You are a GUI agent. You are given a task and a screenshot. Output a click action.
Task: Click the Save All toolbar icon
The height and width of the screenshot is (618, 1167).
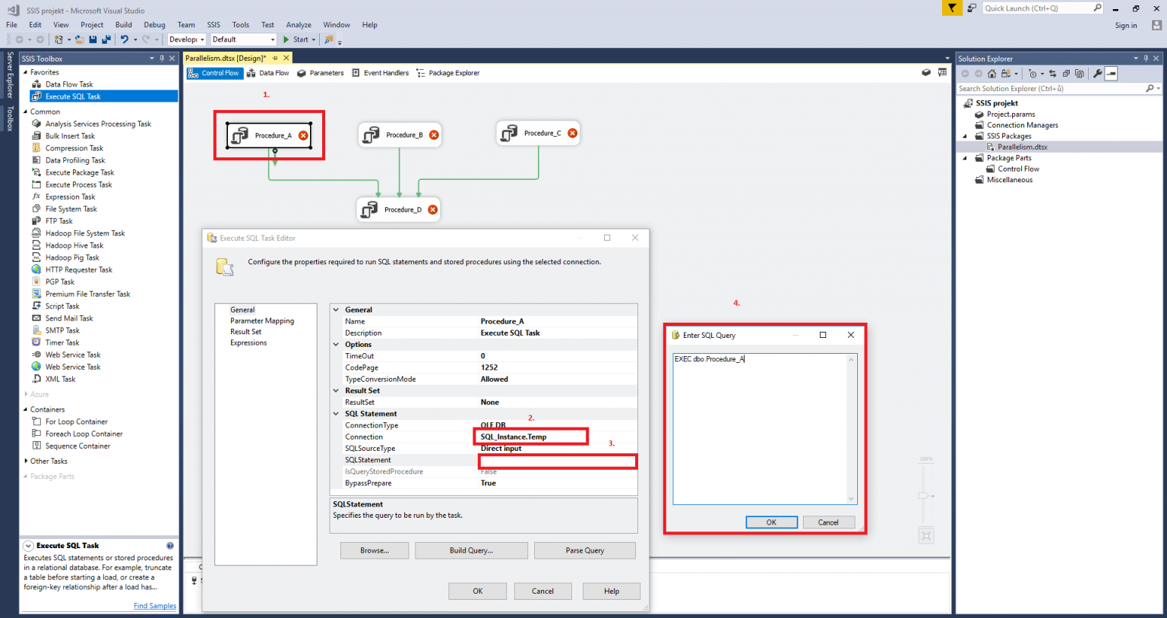tap(106, 39)
